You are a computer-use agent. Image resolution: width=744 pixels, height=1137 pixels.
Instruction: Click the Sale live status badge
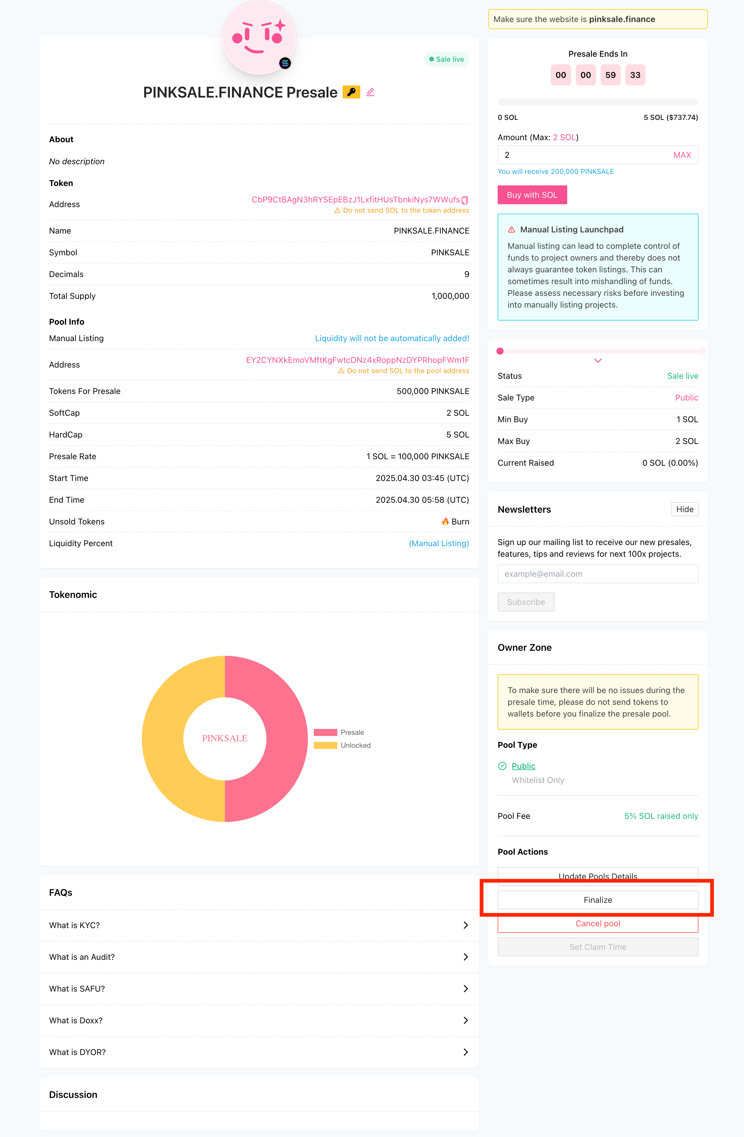click(447, 59)
